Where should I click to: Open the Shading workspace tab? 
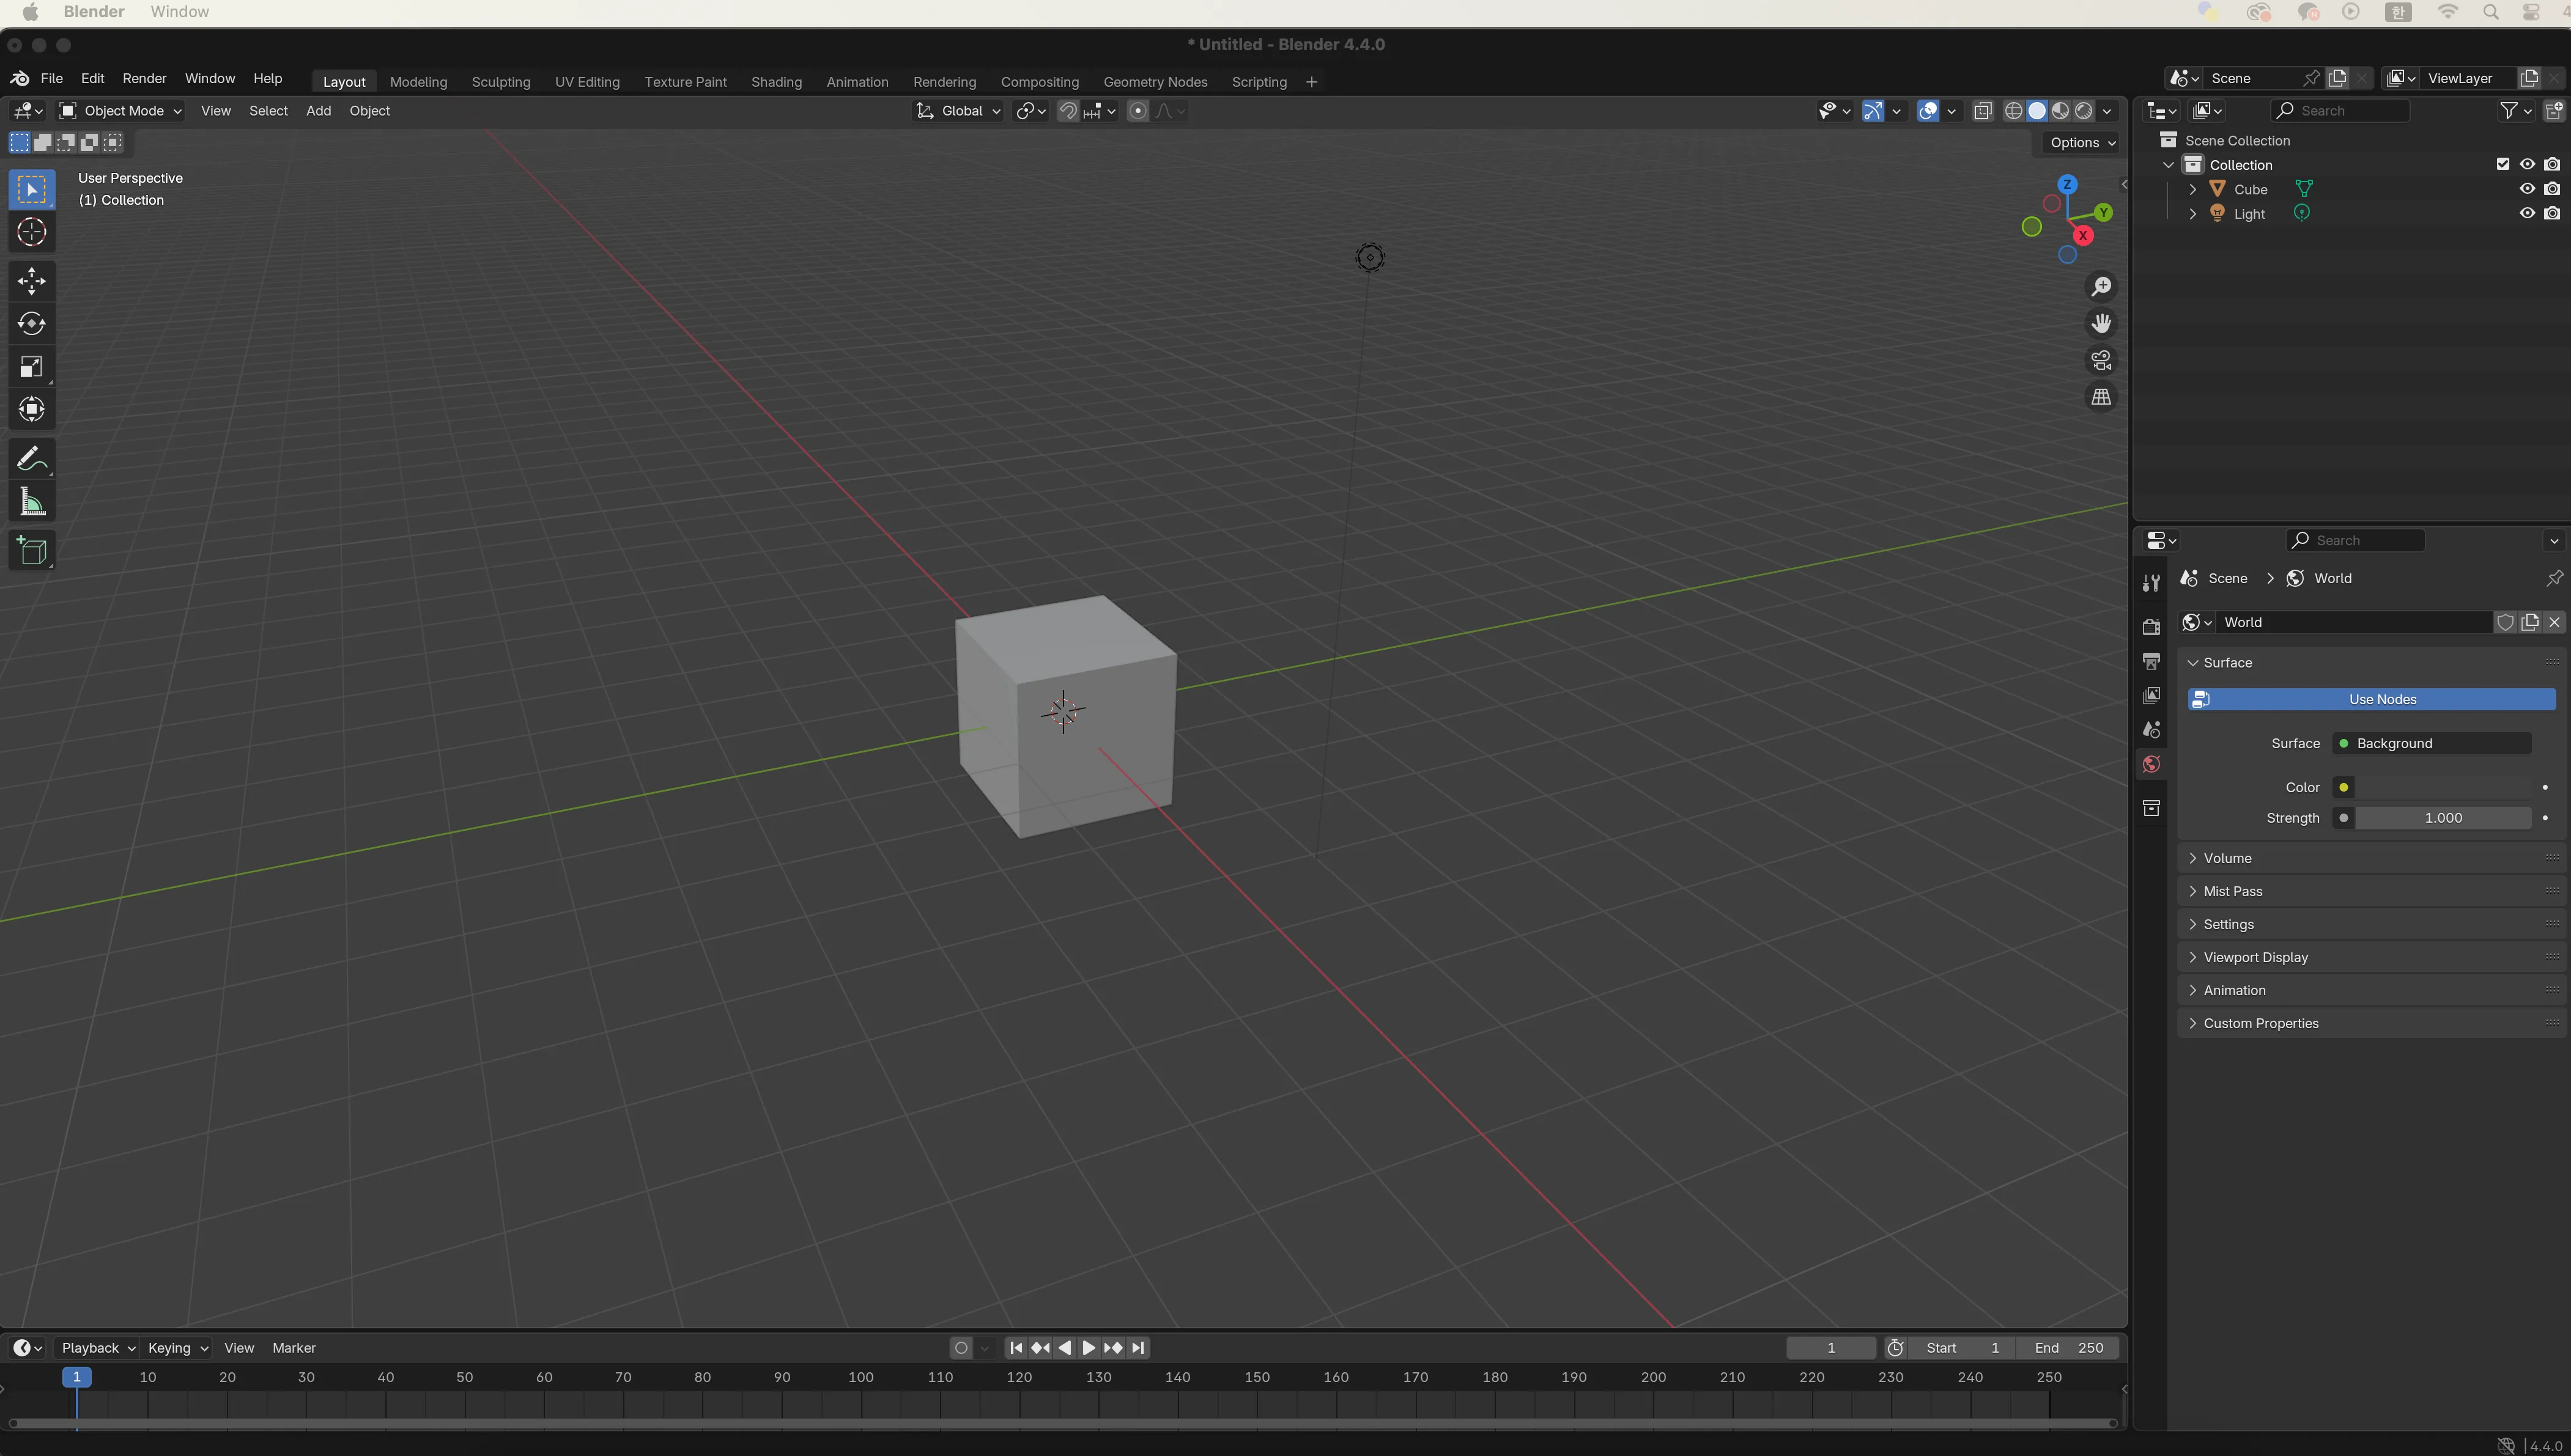[x=776, y=82]
